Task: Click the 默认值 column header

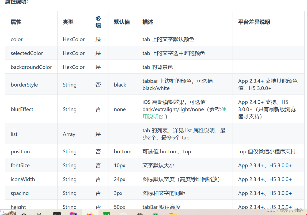Action: [122, 22]
